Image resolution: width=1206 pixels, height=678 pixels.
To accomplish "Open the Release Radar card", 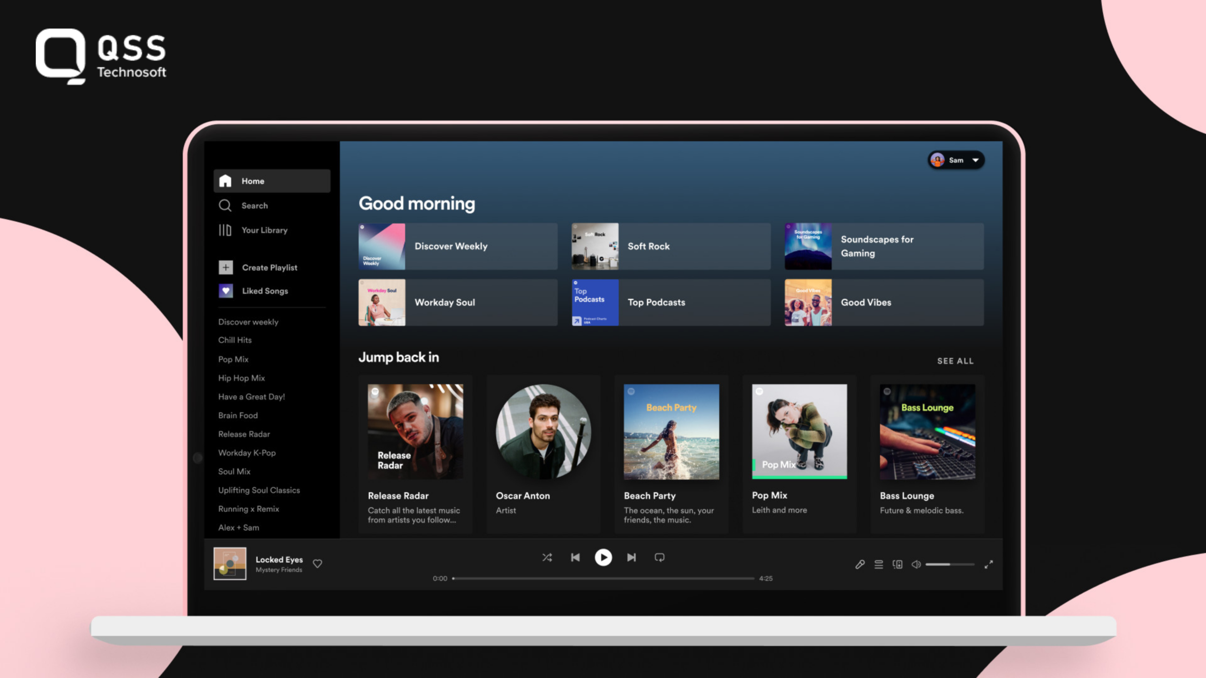I will pos(416,454).
